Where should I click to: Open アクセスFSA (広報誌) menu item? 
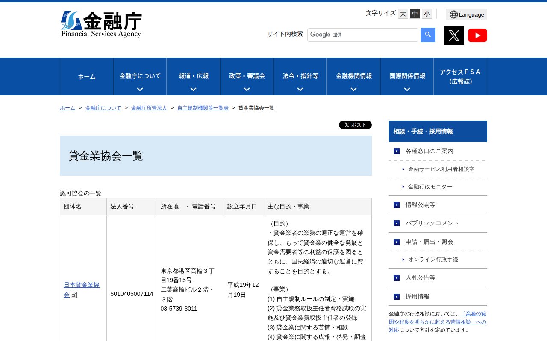pyautogui.click(x=460, y=77)
